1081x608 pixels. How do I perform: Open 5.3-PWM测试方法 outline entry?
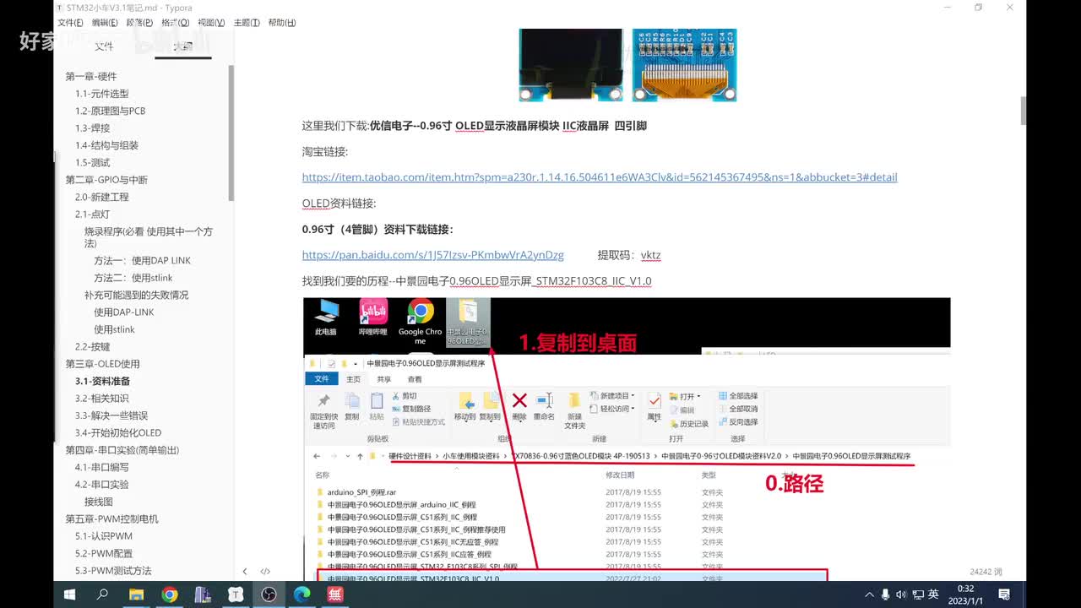tap(113, 571)
